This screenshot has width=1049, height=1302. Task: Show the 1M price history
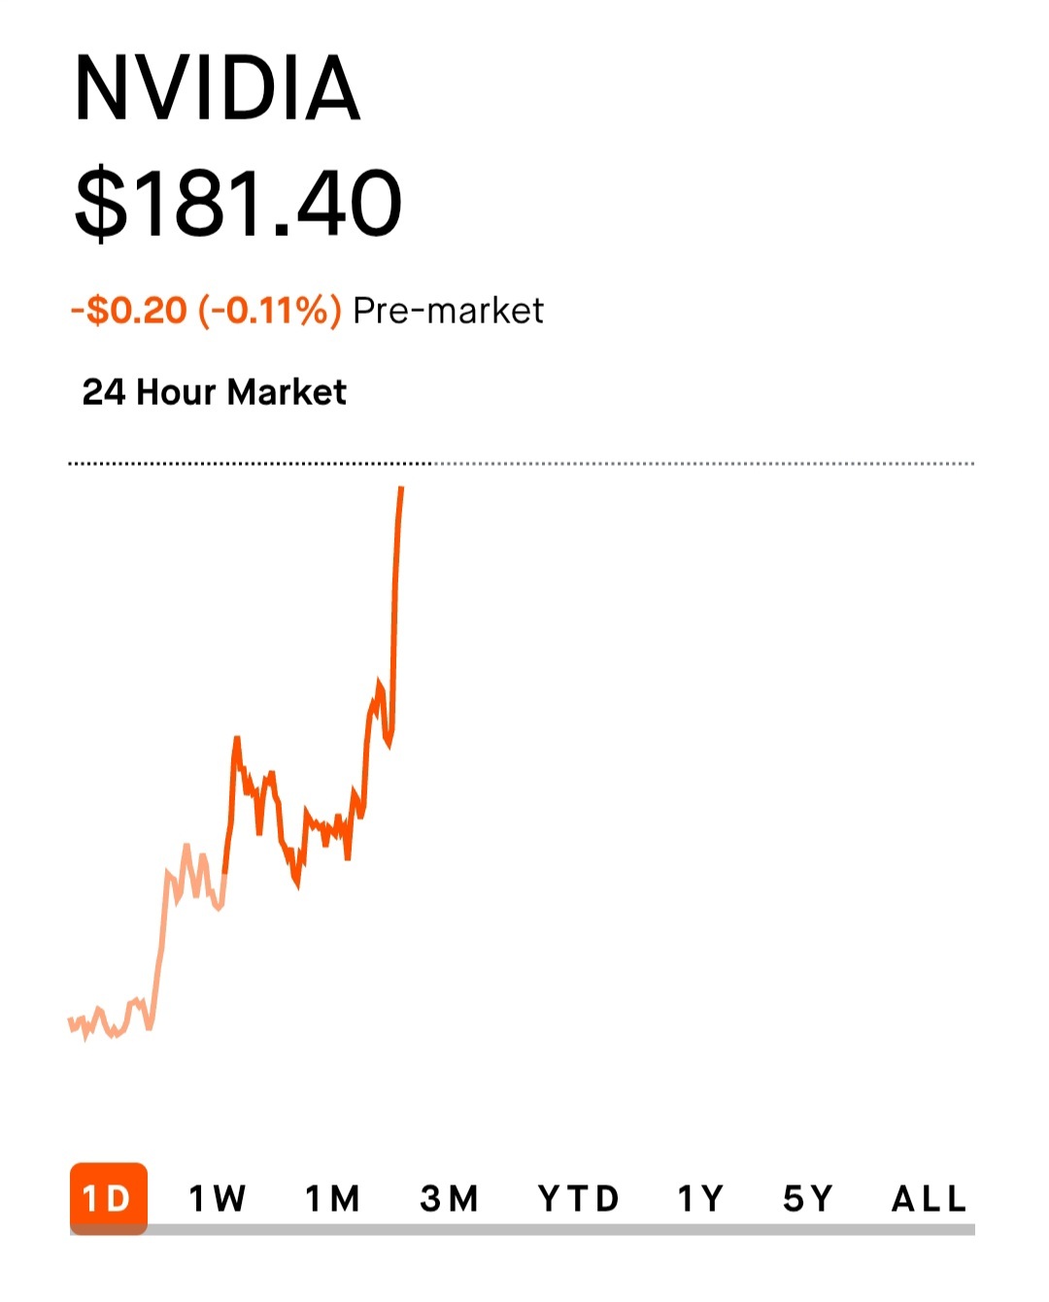point(332,1199)
